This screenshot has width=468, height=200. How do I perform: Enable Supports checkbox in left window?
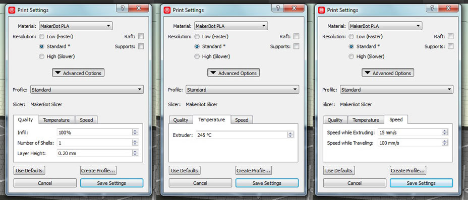(x=141, y=46)
